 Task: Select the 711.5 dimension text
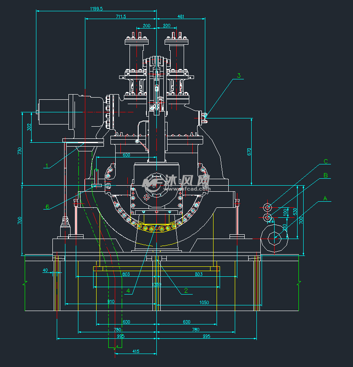(121, 16)
